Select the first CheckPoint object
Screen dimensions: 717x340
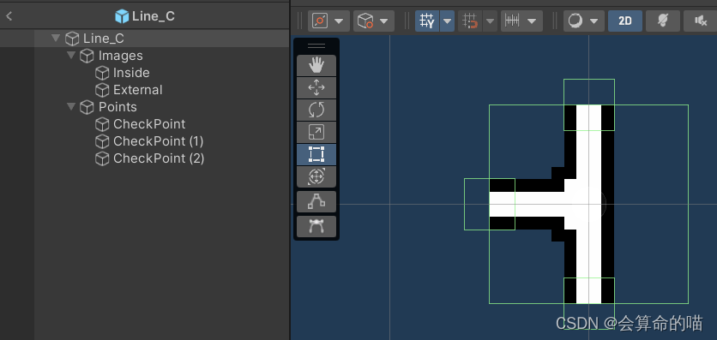click(149, 124)
